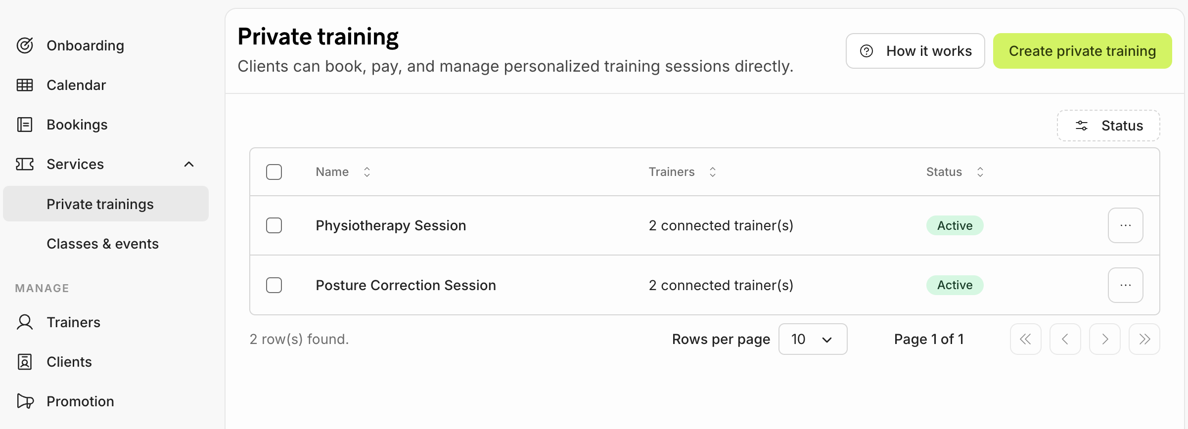Viewport: 1188px width, 429px height.
Task: Select the Posture Correction Session checkbox
Action: click(x=274, y=285)
